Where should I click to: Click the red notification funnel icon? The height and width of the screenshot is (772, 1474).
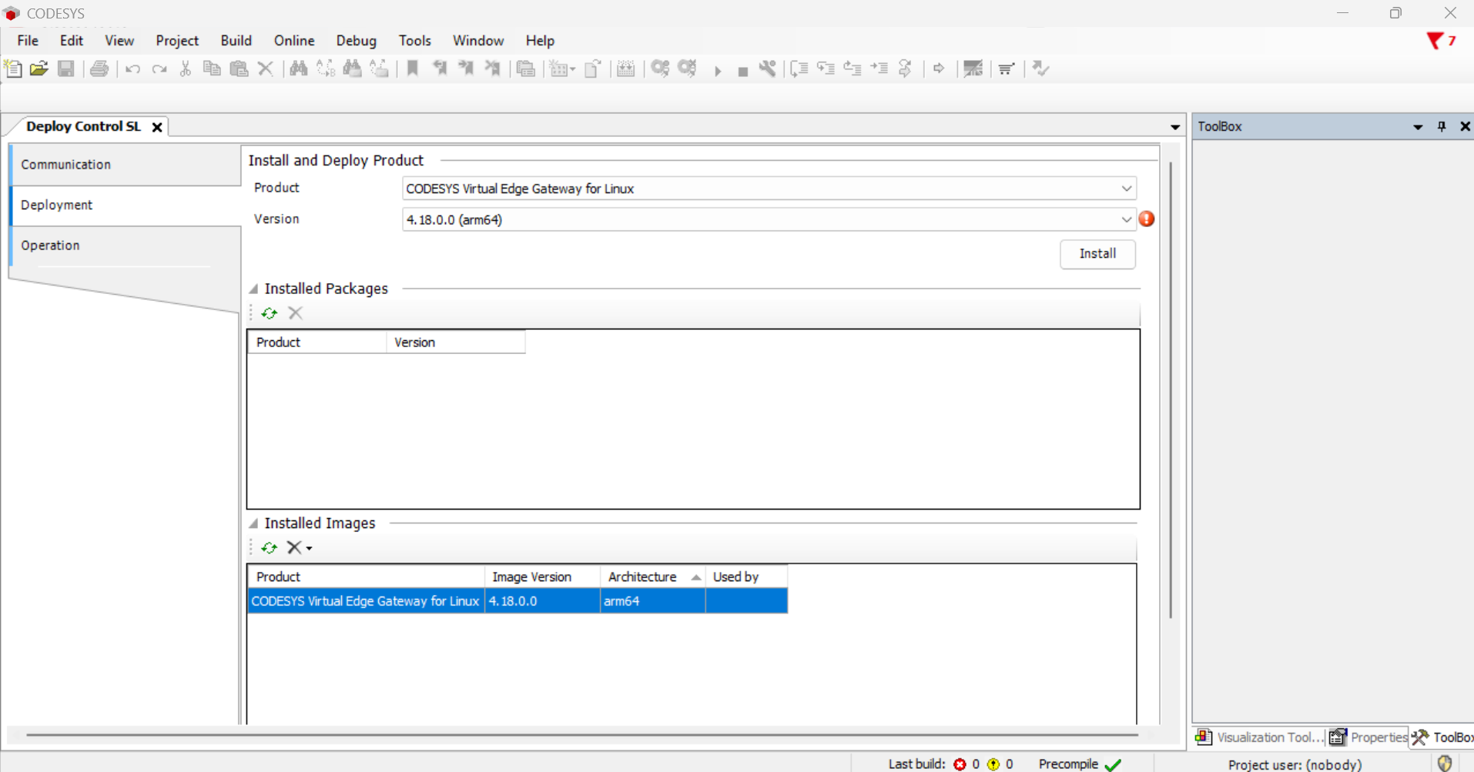tap(1435, 41)
